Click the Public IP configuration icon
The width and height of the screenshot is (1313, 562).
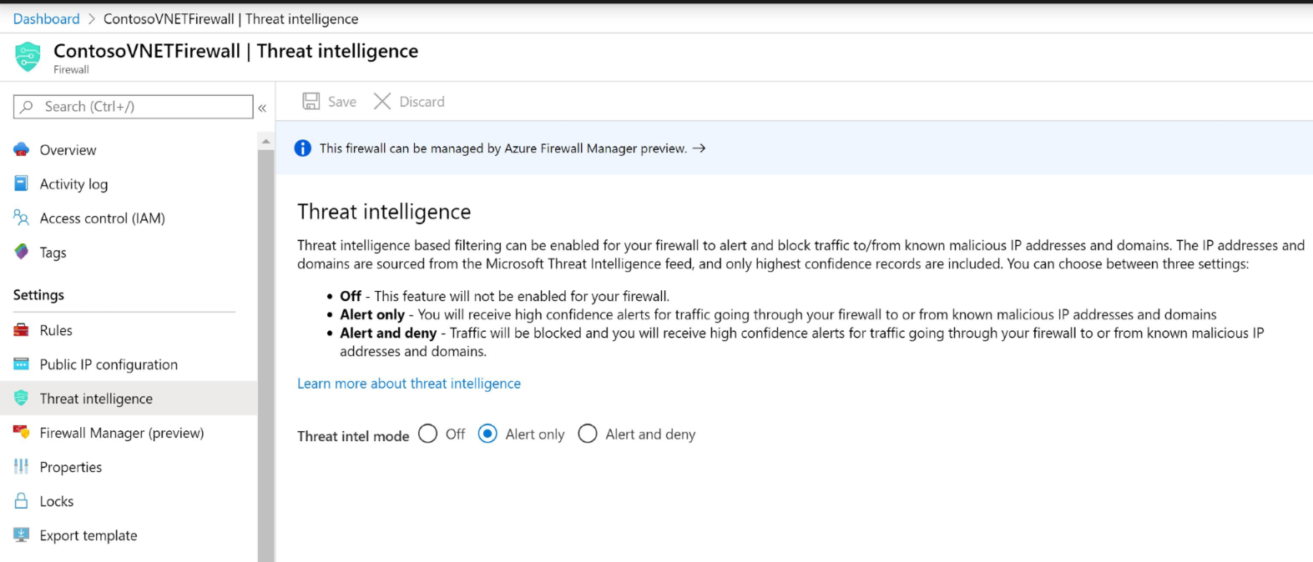tap(22, 364)
